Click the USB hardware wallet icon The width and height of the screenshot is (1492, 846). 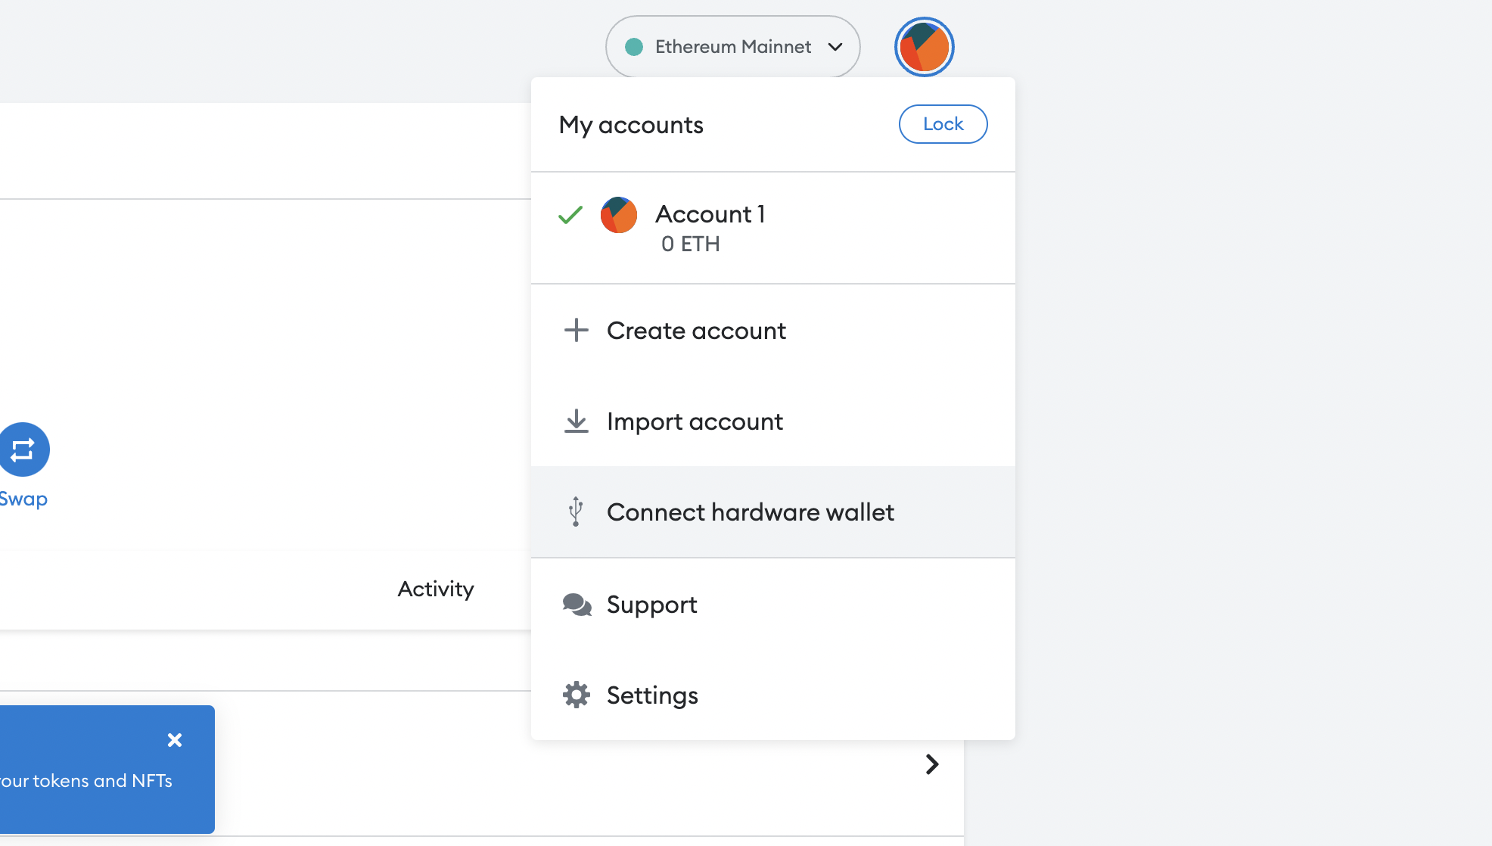pyautogui.click(x=576, y=512)
